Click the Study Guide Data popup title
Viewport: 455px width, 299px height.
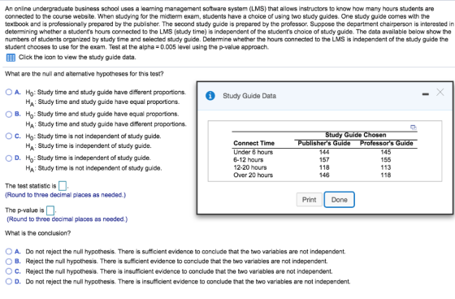pyautogui.click(x=249, y=96)
